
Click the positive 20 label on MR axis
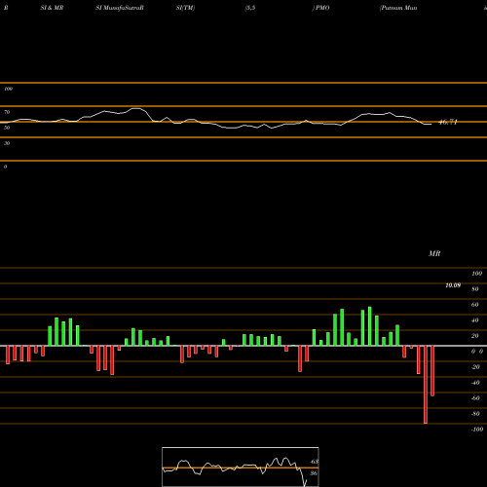475,336
